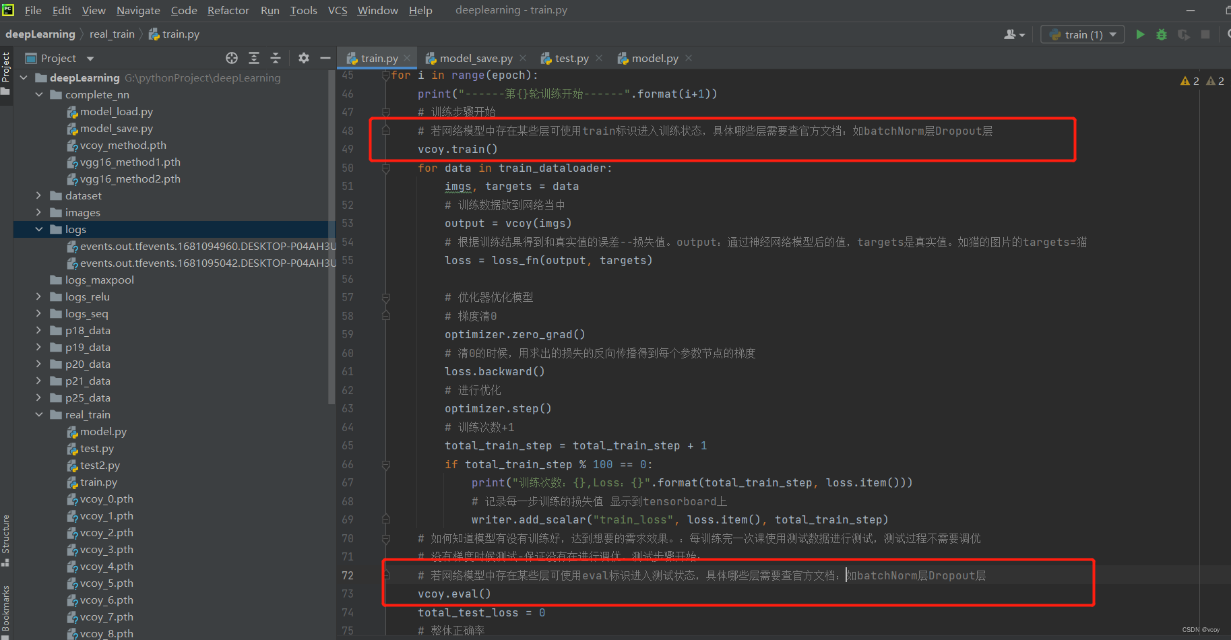Screen dimensions: 1231x640
Task: Fold inner for loop at line 50
Action: [x=386, y=168]
